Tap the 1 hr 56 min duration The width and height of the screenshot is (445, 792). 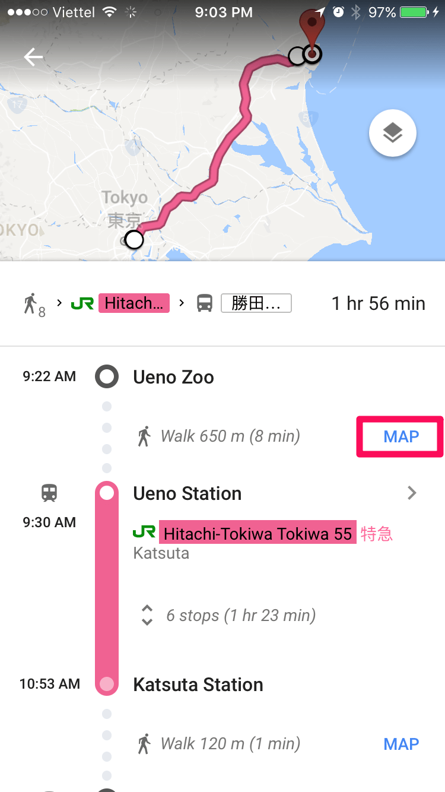(x=379, y=303)
